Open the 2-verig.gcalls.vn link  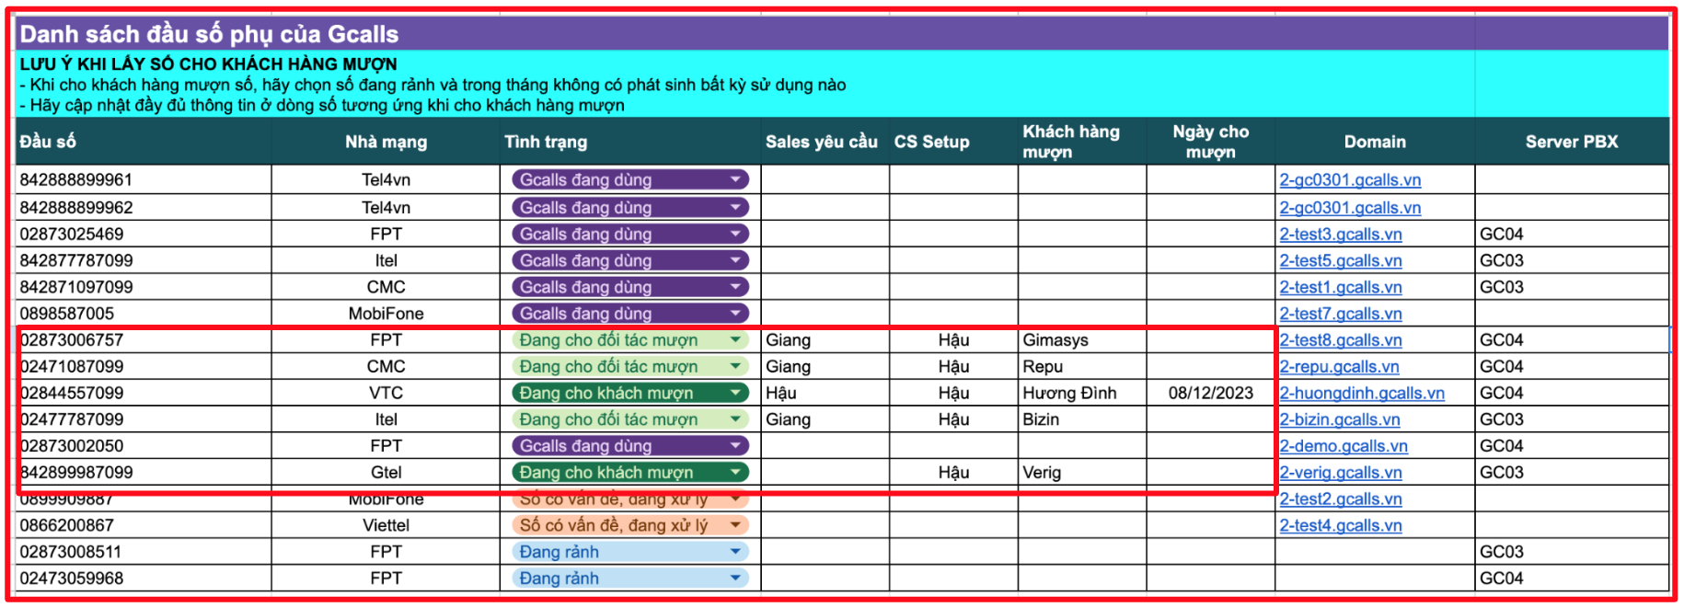point(1340,473)
